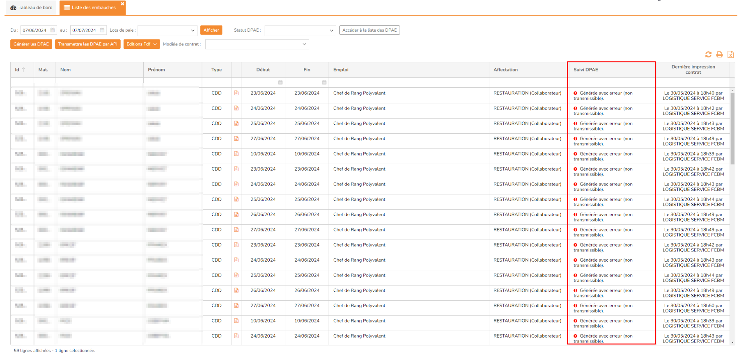This screenshot has height=354, width=739.
Task: Click Accéder à la liste des DPAE
Action: click(x=369, y=30)
